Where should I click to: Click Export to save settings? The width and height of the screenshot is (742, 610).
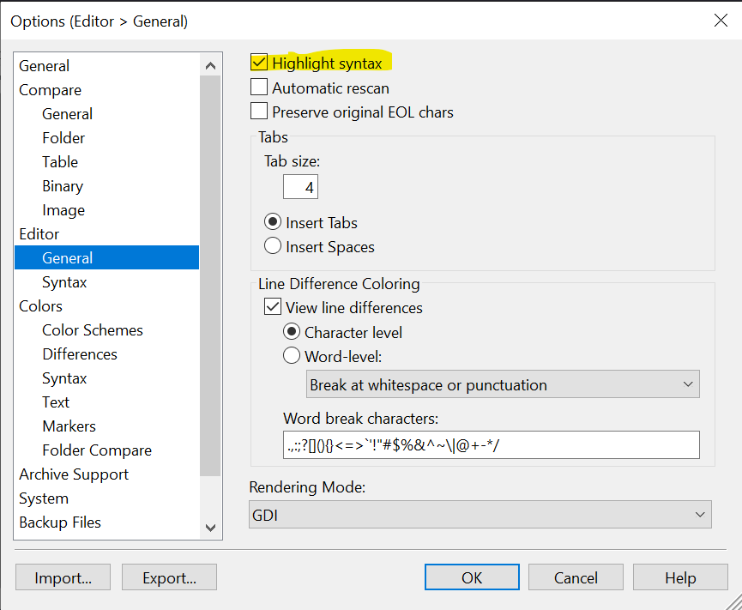pos(168,577)
